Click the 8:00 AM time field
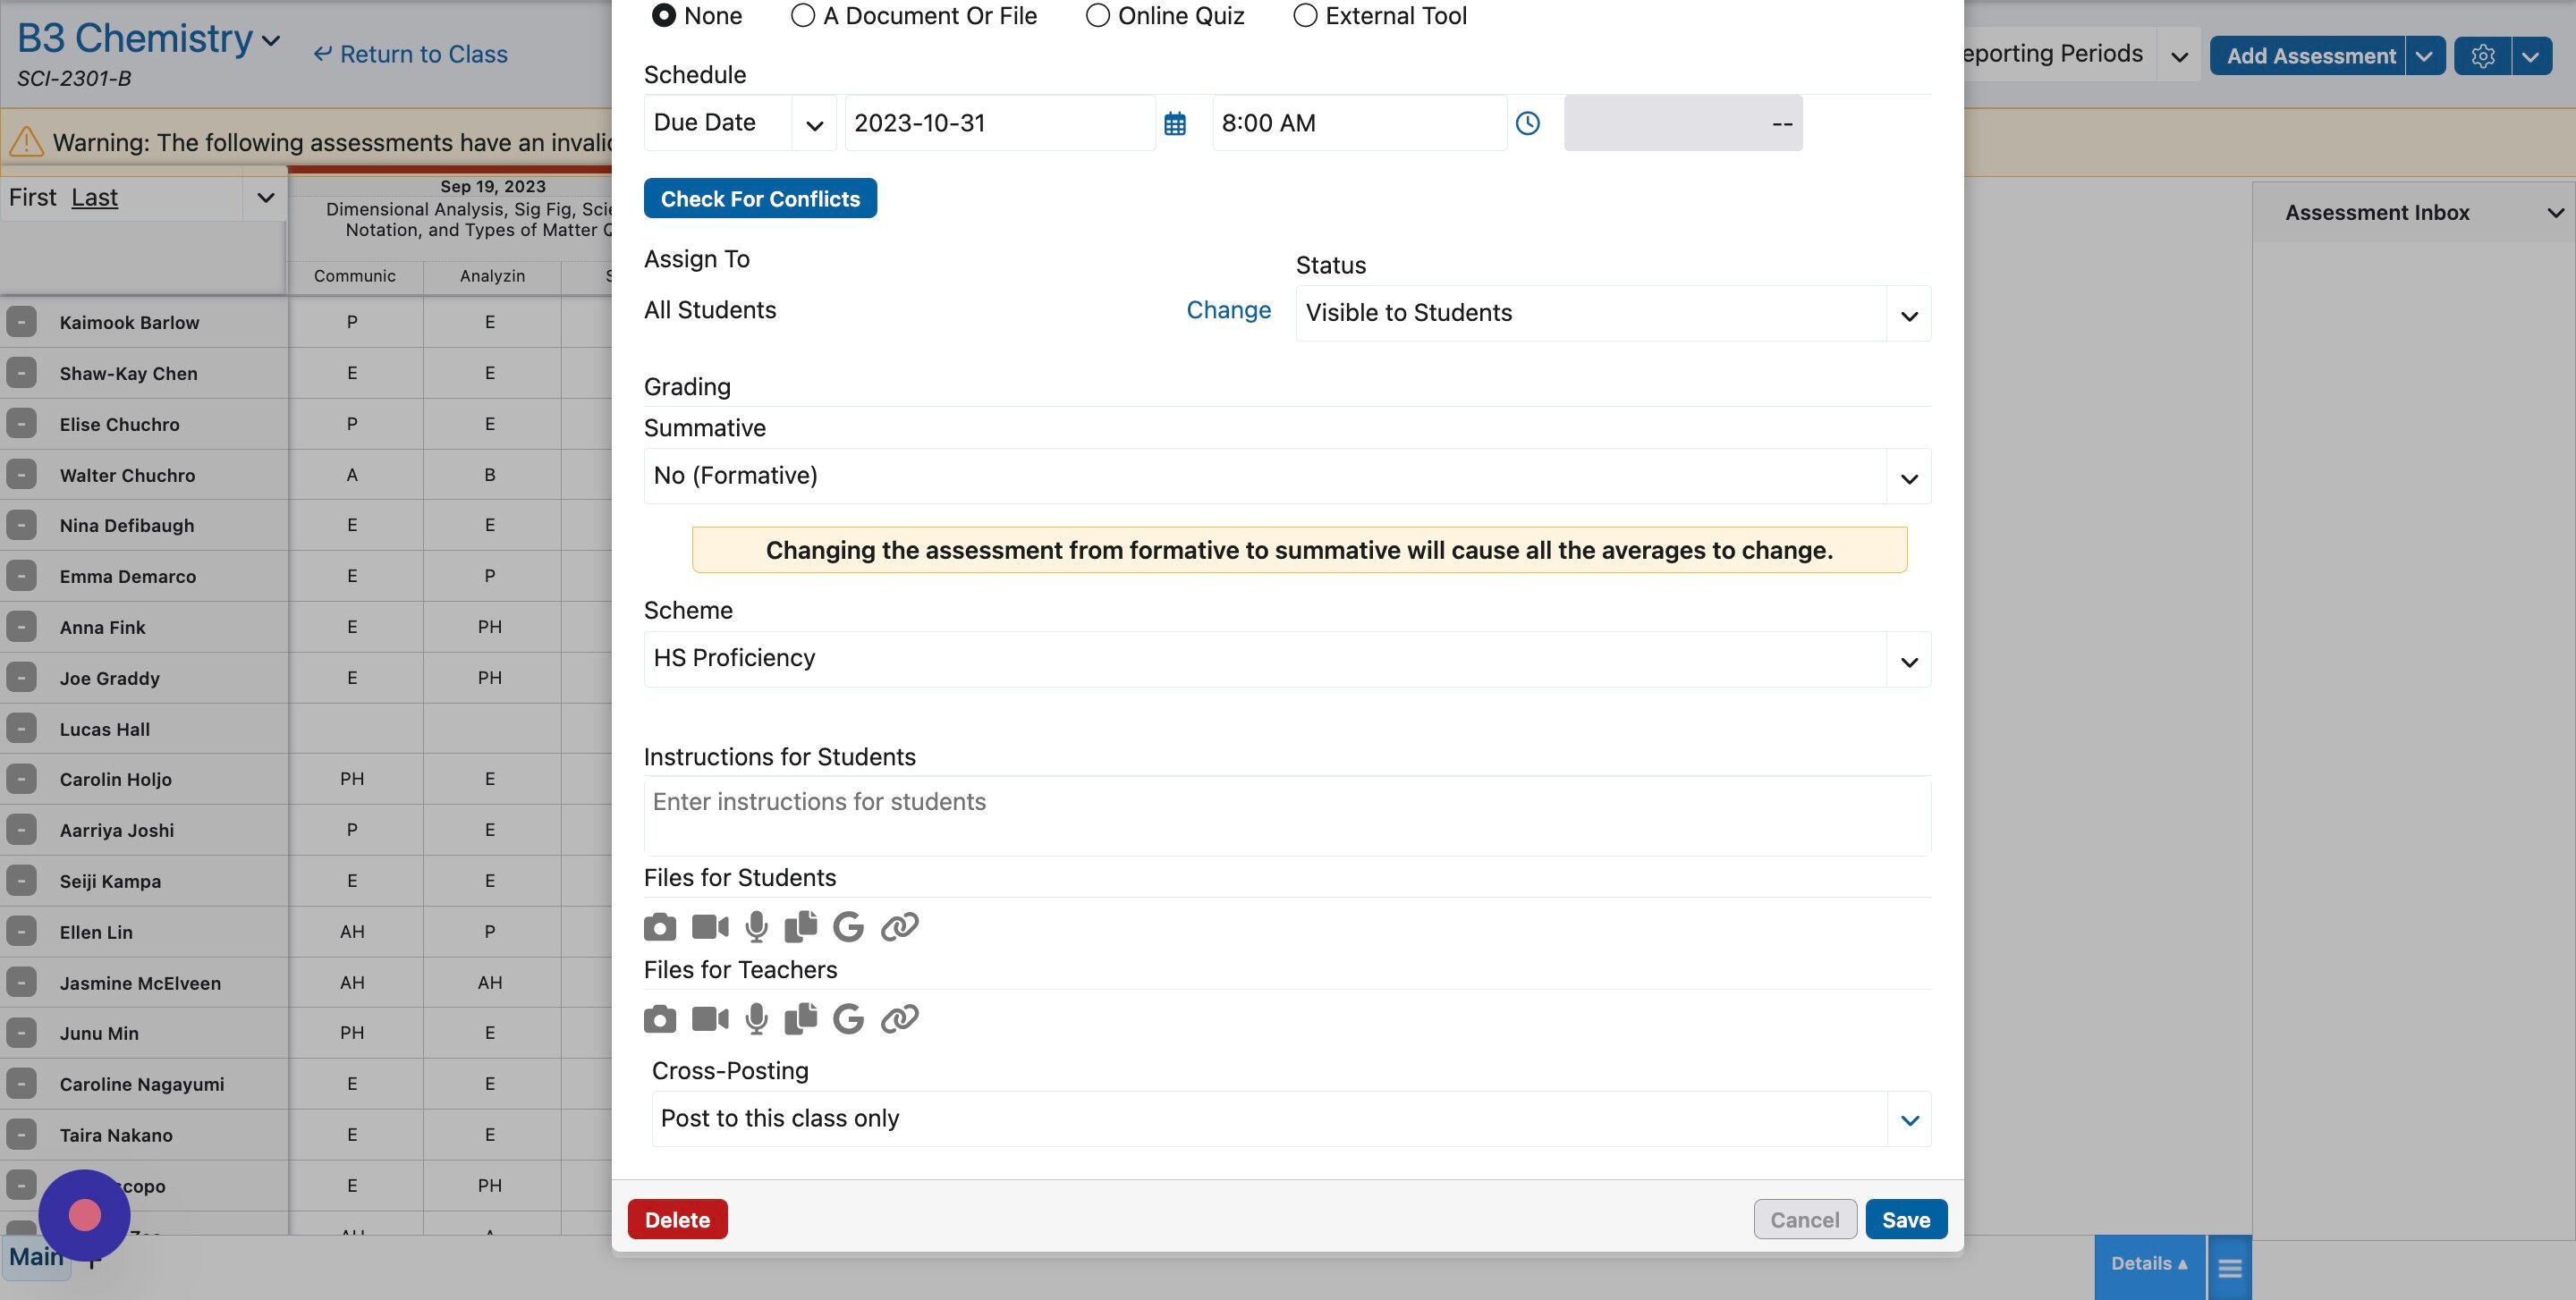This screenshot has width=2576, height=1300. tap(1359, 122)
